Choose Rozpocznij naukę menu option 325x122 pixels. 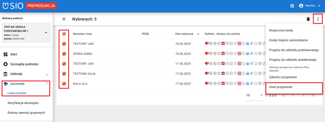(x=281, y=30)
